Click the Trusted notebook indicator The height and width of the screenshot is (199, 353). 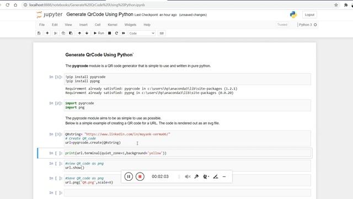282,24
